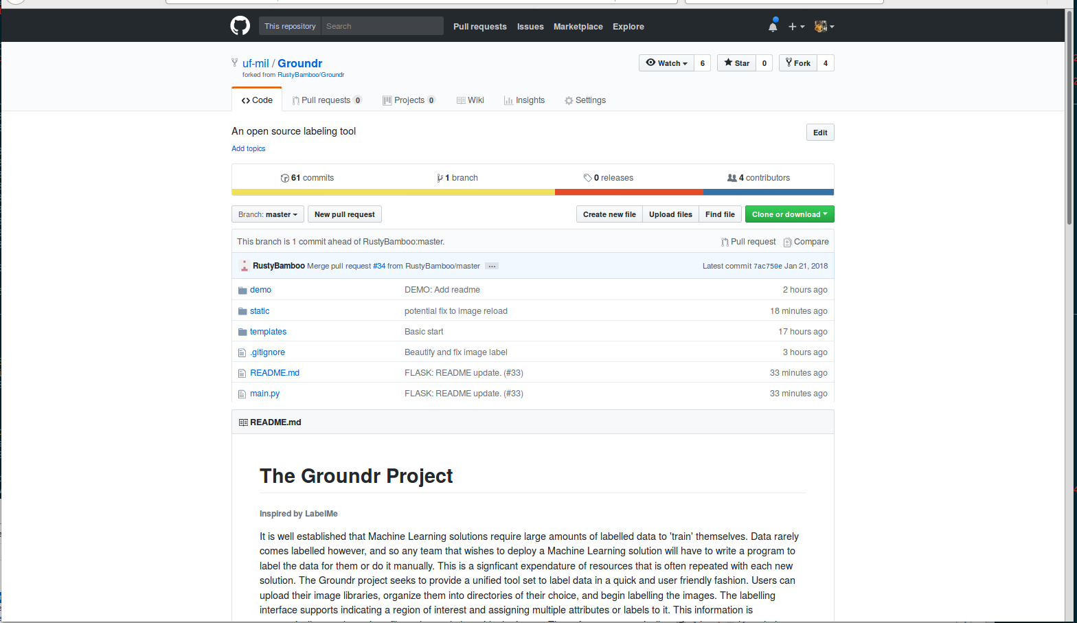The width and height of the screenshot is (1077, 623).
Task: Click the contributors people icon
Action: (732, 178)
